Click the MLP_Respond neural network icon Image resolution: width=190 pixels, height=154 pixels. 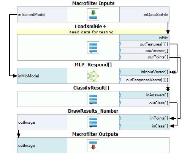(93, 76)
